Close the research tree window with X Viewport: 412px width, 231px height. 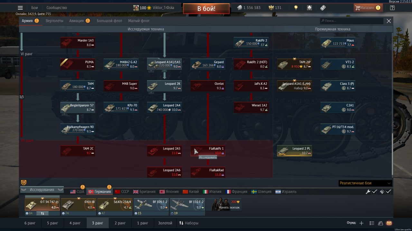tap(389, 21)
